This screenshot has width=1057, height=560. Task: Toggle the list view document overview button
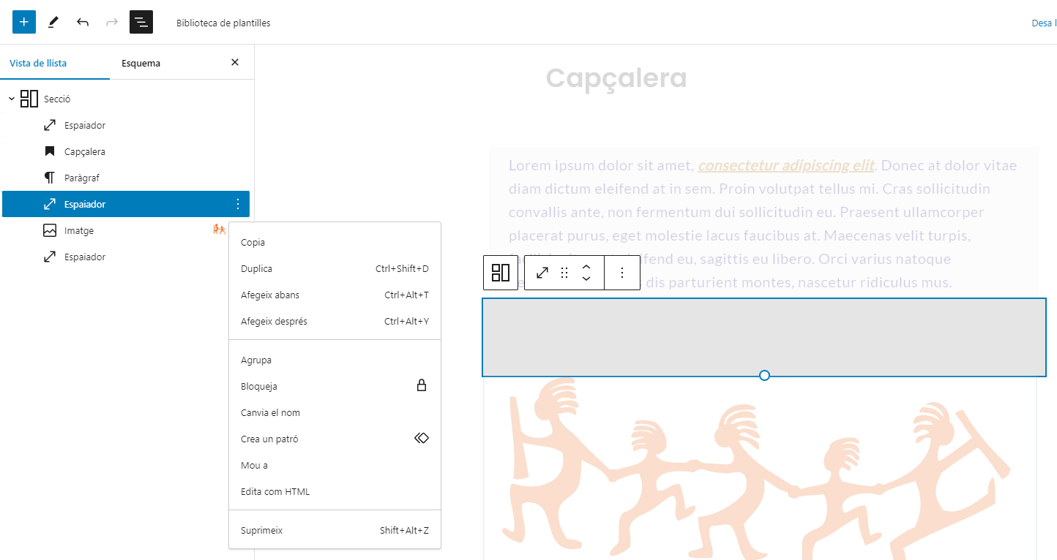pos(141,23)
